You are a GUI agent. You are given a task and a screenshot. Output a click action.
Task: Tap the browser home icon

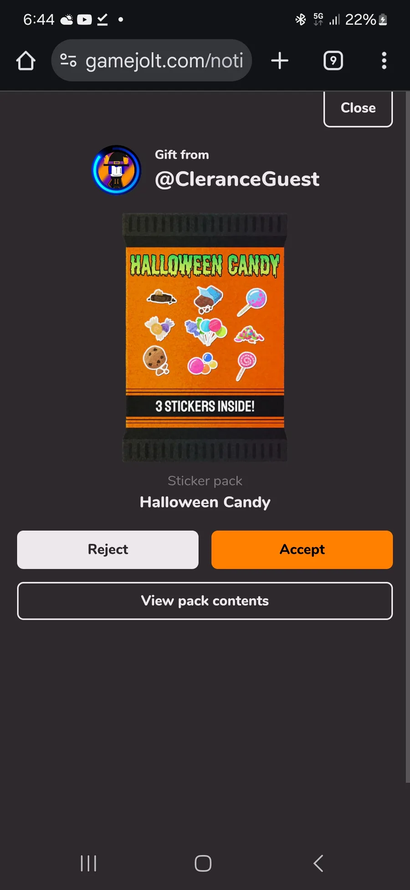[26, 61]
